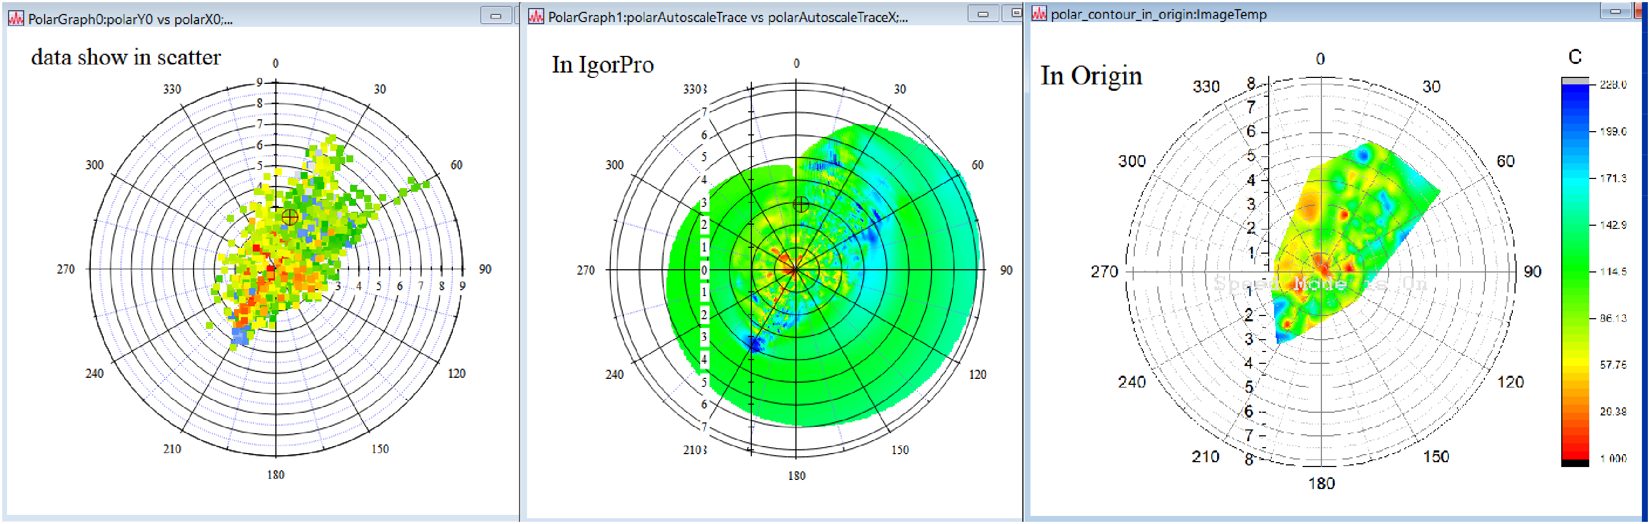The image size is (1650, 524).
Task: Click the 'In IgorPro' annotation
Action: (x=603, y=64)
